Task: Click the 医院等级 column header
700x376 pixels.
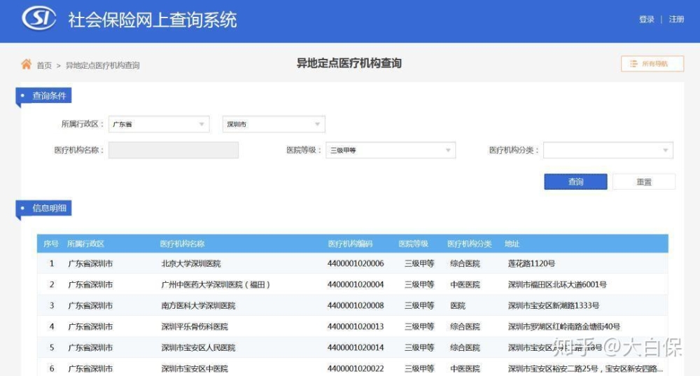Action: pyautogui.click(x=414, y=244)
